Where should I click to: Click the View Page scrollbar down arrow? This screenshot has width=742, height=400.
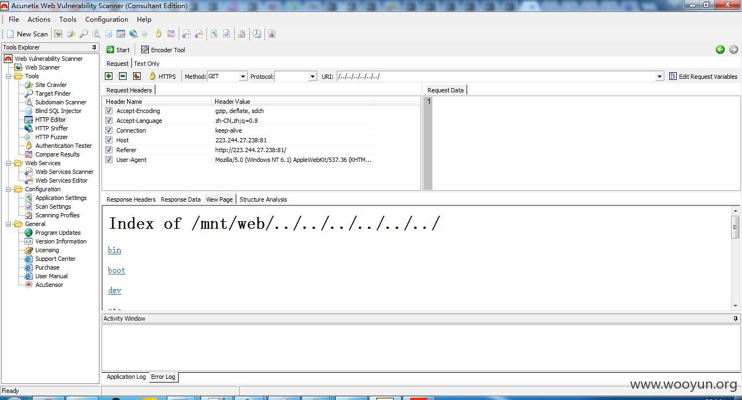[x=735, y=306]
